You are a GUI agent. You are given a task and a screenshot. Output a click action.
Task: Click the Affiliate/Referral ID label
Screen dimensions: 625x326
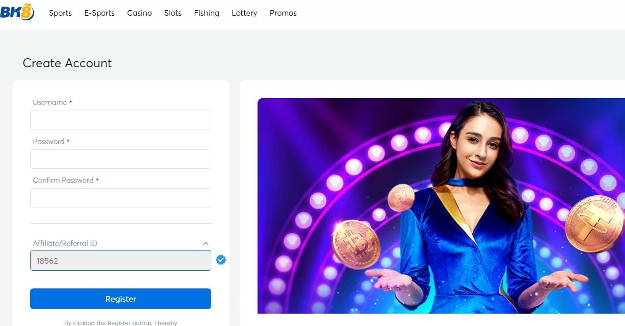click(x=65, y=243)
